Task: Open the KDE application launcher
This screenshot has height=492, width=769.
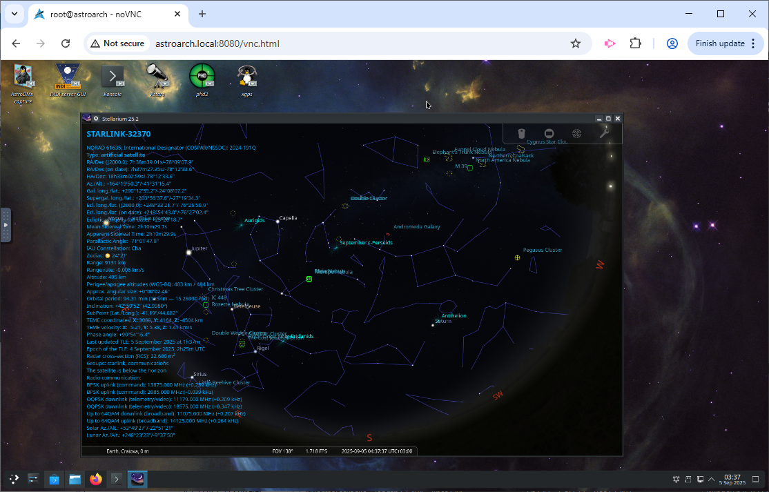Action: coord(14,479)
